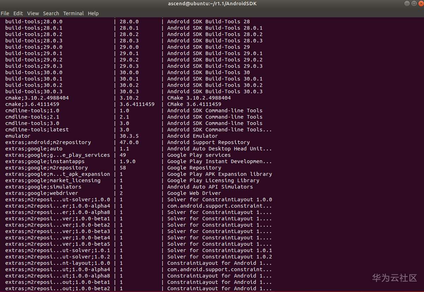Click the version 49
The image size is (424, 292).
[123, 155]
